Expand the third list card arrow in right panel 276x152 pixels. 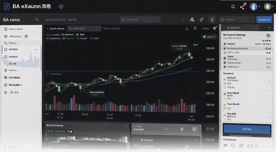tap(269, 107)
